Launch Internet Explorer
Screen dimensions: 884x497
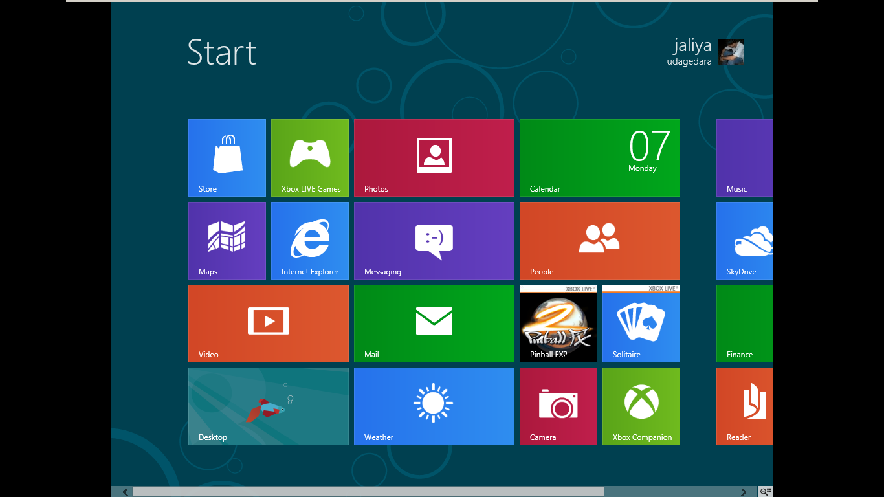click(309, 240)
